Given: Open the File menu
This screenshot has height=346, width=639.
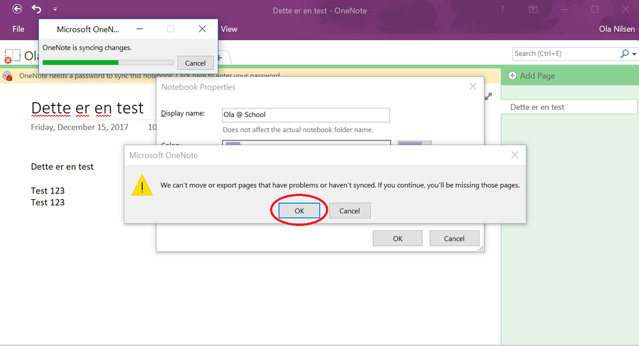Looking at the screenshot, I should pos(19,29).
